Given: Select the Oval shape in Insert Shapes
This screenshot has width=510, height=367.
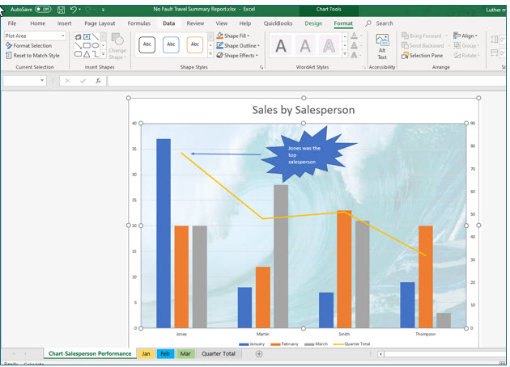Looking at the screenshot, I should (95, 45).
